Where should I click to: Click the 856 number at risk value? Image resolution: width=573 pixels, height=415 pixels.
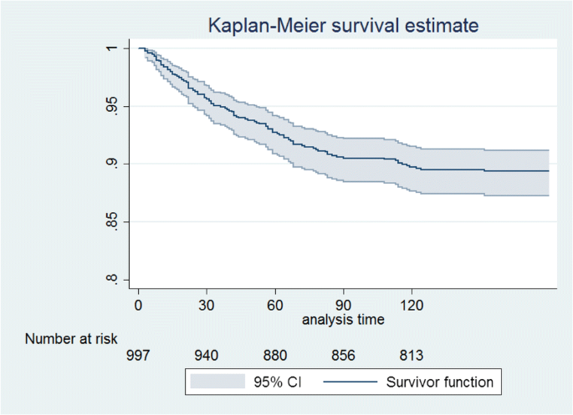[x=343, y=356]
